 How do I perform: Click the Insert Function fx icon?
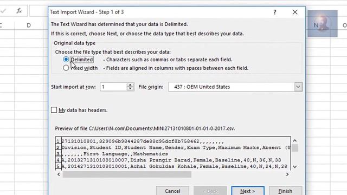click(20, 11)
